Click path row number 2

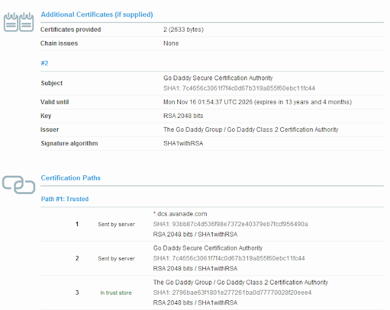pos(77,258)
